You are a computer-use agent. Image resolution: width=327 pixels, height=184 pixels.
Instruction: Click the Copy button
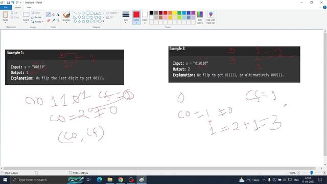(15, 17)
